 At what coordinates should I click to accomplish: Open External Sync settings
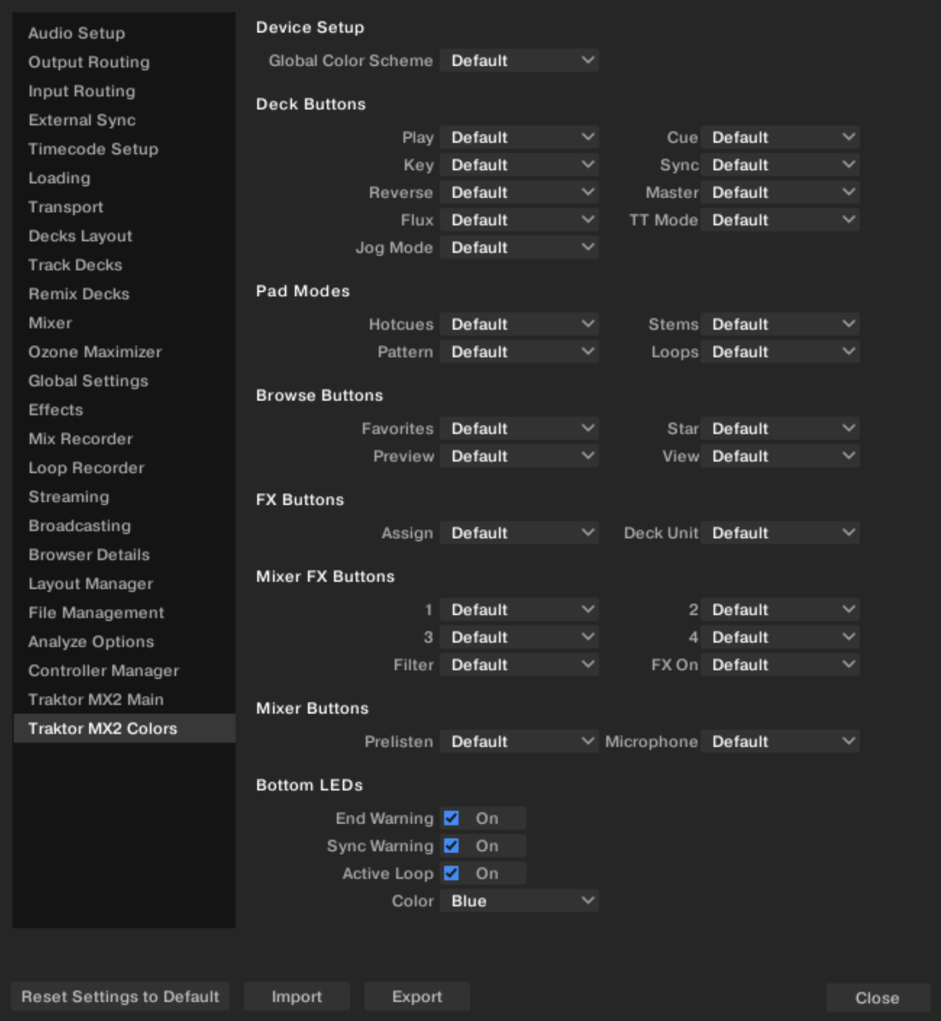pos(124,120)
